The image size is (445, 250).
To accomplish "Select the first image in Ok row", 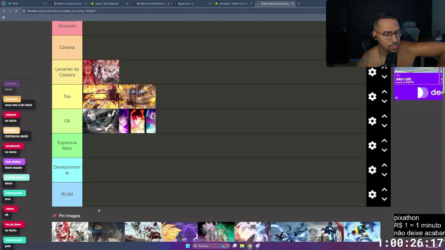I will coord(101,121).
